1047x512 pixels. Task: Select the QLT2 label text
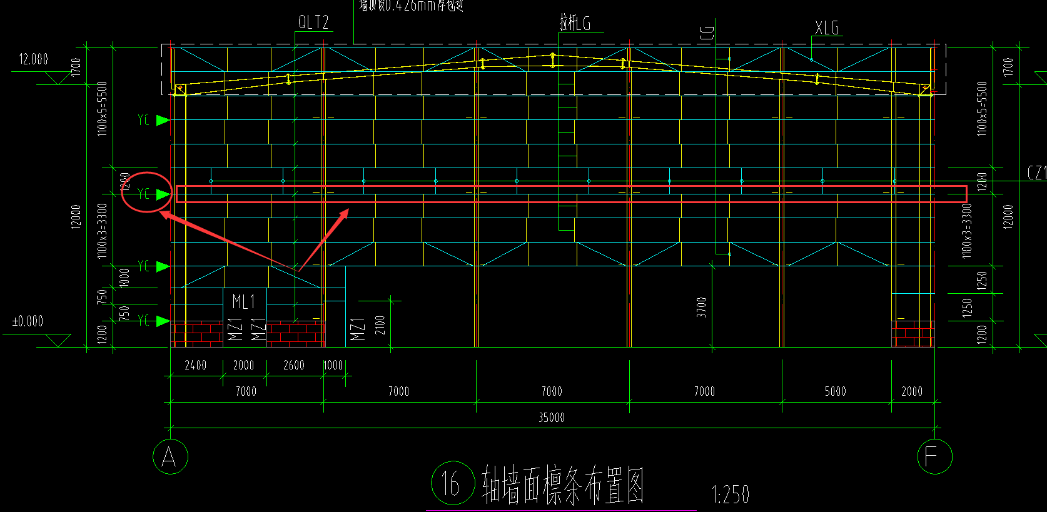point(313,23)
